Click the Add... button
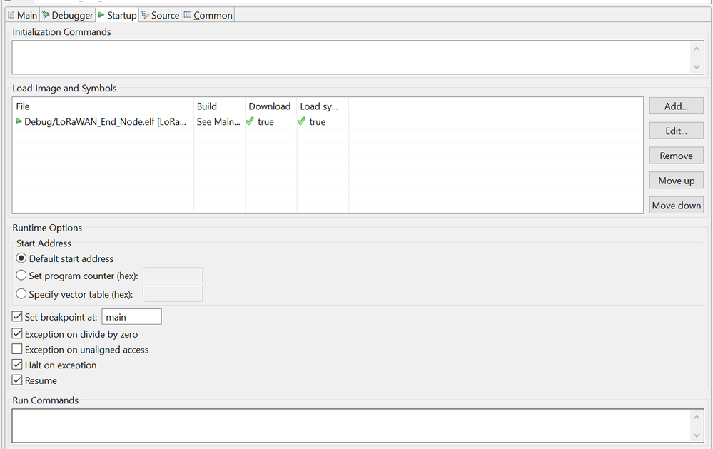This screenshot has width=713, height=449. tap(676, 106)
